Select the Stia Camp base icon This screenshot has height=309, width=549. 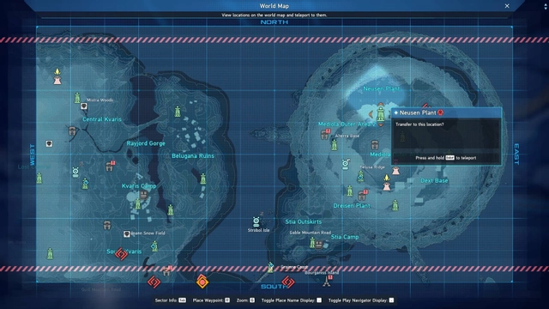318,245
